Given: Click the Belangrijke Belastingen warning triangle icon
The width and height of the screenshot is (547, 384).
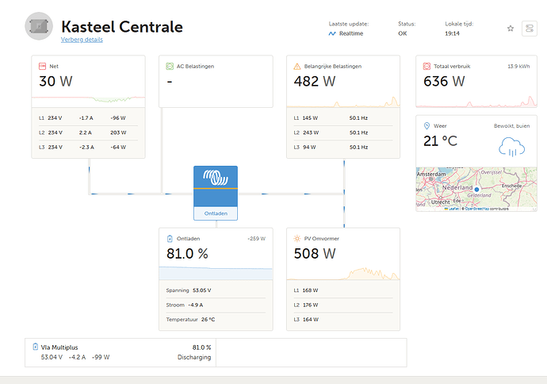Looking at the screenshot, I should (296, 67).
